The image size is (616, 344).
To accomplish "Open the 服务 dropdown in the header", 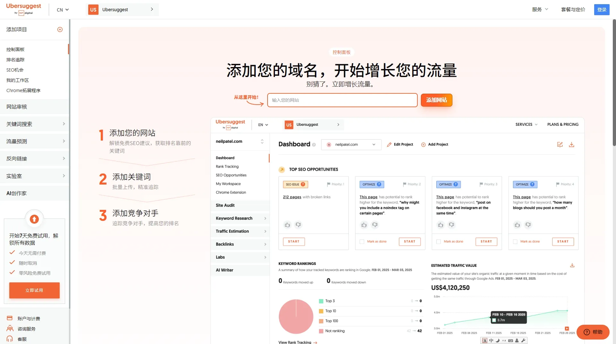I will tap(540, 9).
